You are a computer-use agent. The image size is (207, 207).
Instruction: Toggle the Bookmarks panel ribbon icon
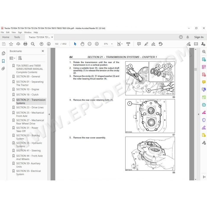click(3, 61)
